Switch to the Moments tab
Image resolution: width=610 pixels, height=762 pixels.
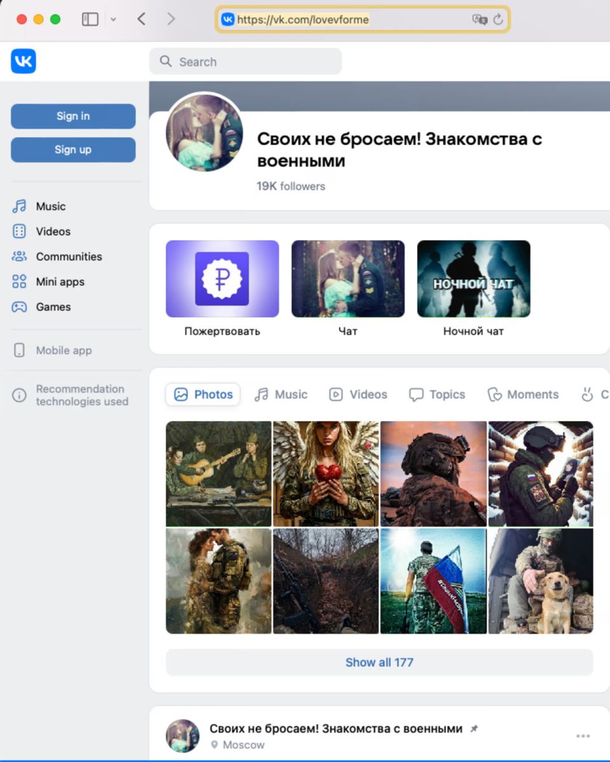click(x=523, y=394)
